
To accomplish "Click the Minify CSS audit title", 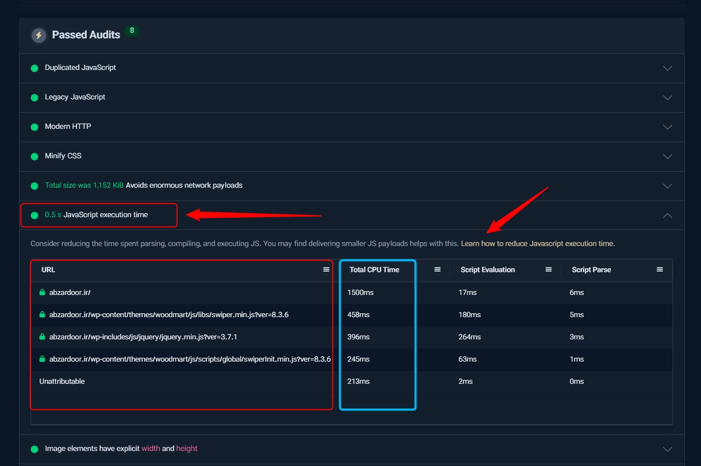I will (63, 156).
